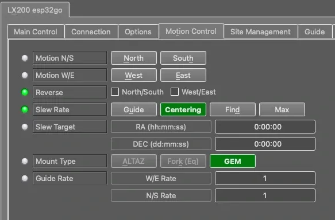Click the W/E Rate label
This screenshot has width=335, height=220.
point(161,178)
